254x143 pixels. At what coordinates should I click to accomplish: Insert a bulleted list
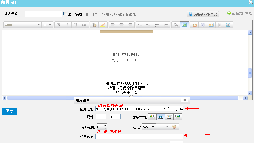click(157, 25)
